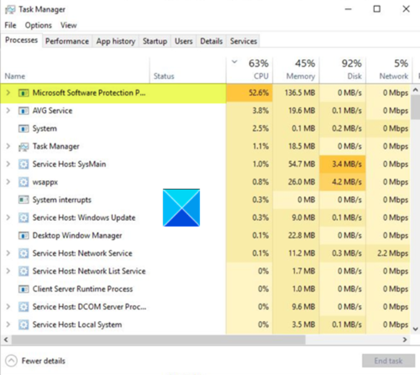The image size is (420, 375).
Task: Click the AVG Service process icon
Action: pos(23,111)
